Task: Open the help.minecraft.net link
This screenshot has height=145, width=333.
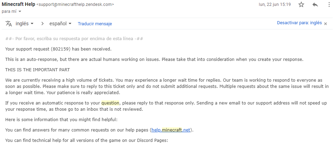Action: pos(171,130)
